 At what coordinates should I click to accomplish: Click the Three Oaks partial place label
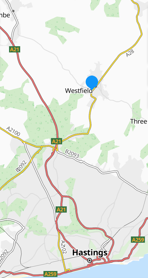click(x=139, y=121)
